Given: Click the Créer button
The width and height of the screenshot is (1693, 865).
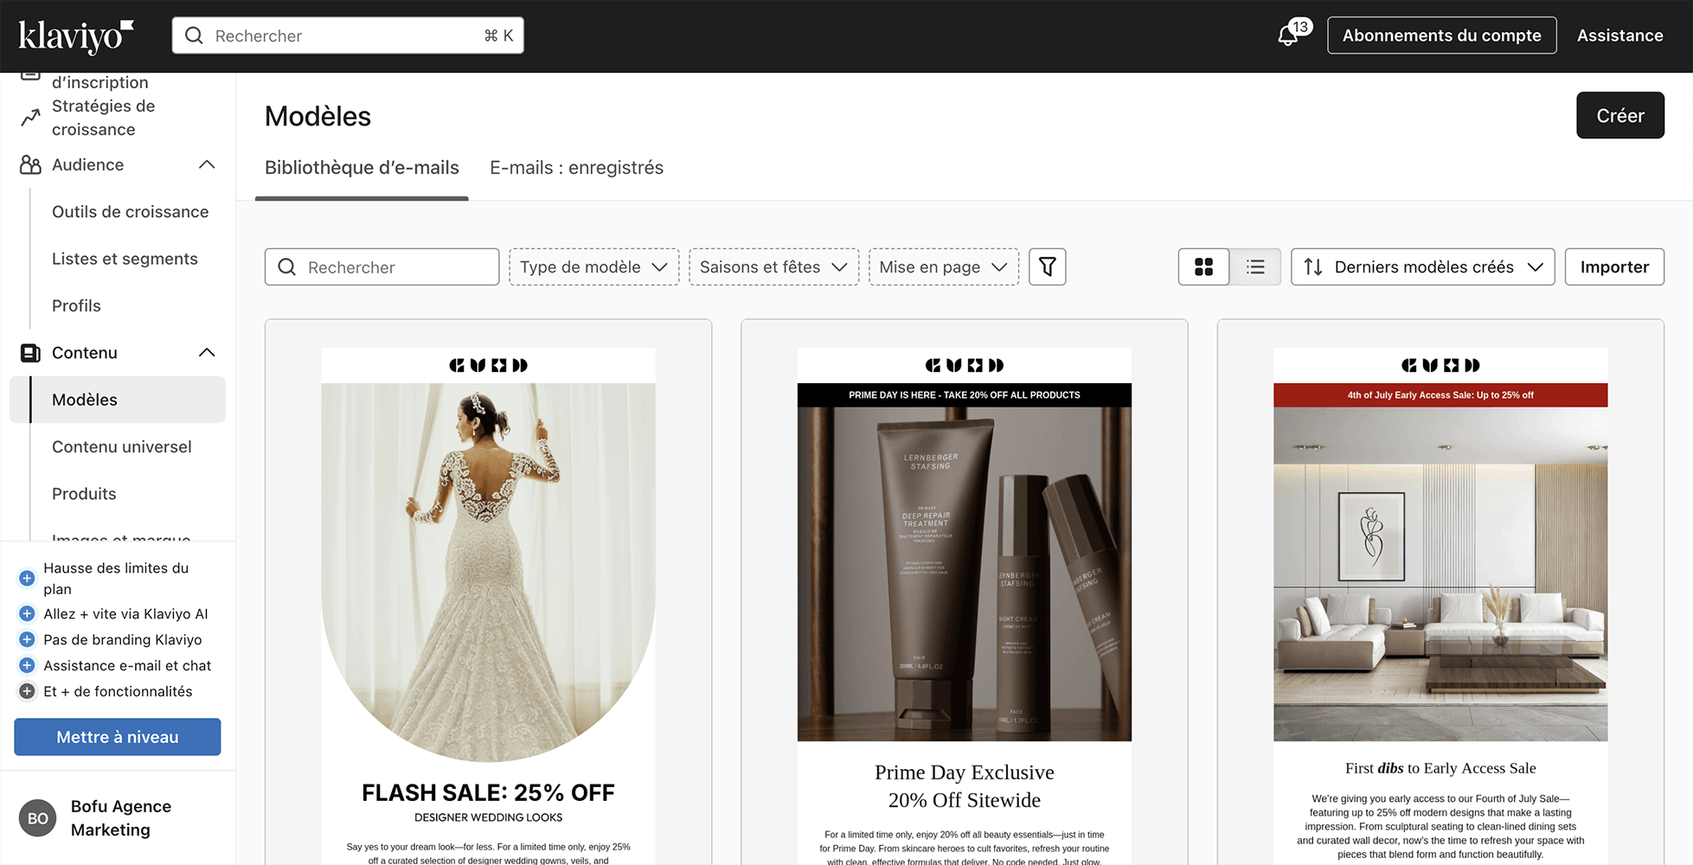Looking at the screenshot, I should (x=1619, y=116).
